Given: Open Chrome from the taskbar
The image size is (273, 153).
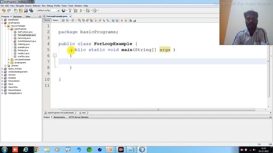Looking at the screenshot, I should click(x=36, y=150).
